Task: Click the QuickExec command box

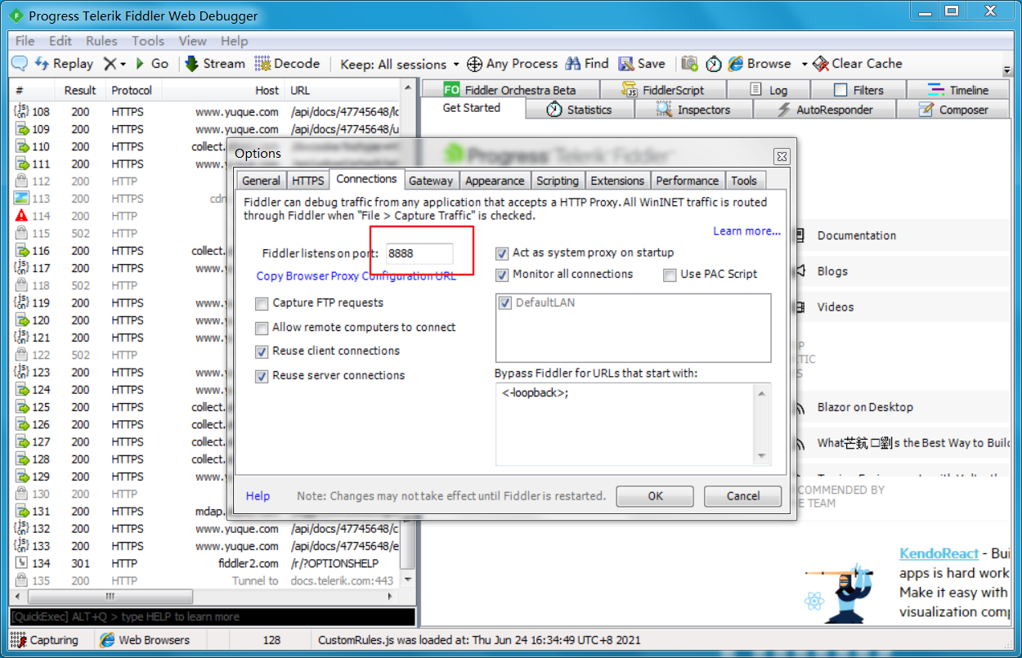Action: [213, 617]
